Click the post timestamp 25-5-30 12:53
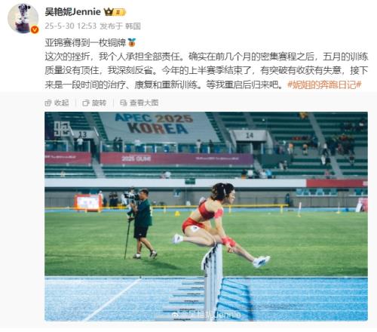This screenshot has width=377, height=332. [71, 26]
